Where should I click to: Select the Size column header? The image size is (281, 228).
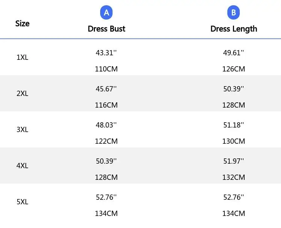(x=23, y=23)
